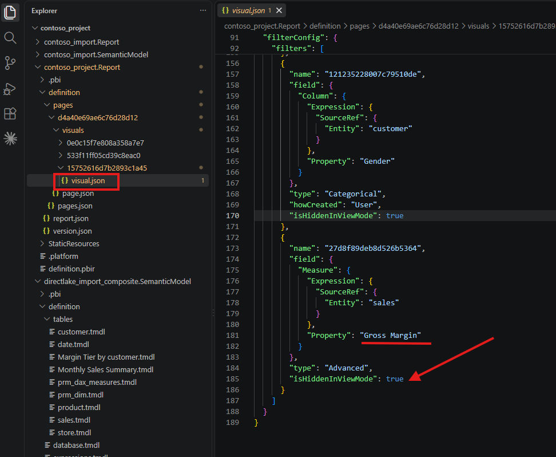Open the Source Control view icon
556x457 pixels.
tap(10, 63)
